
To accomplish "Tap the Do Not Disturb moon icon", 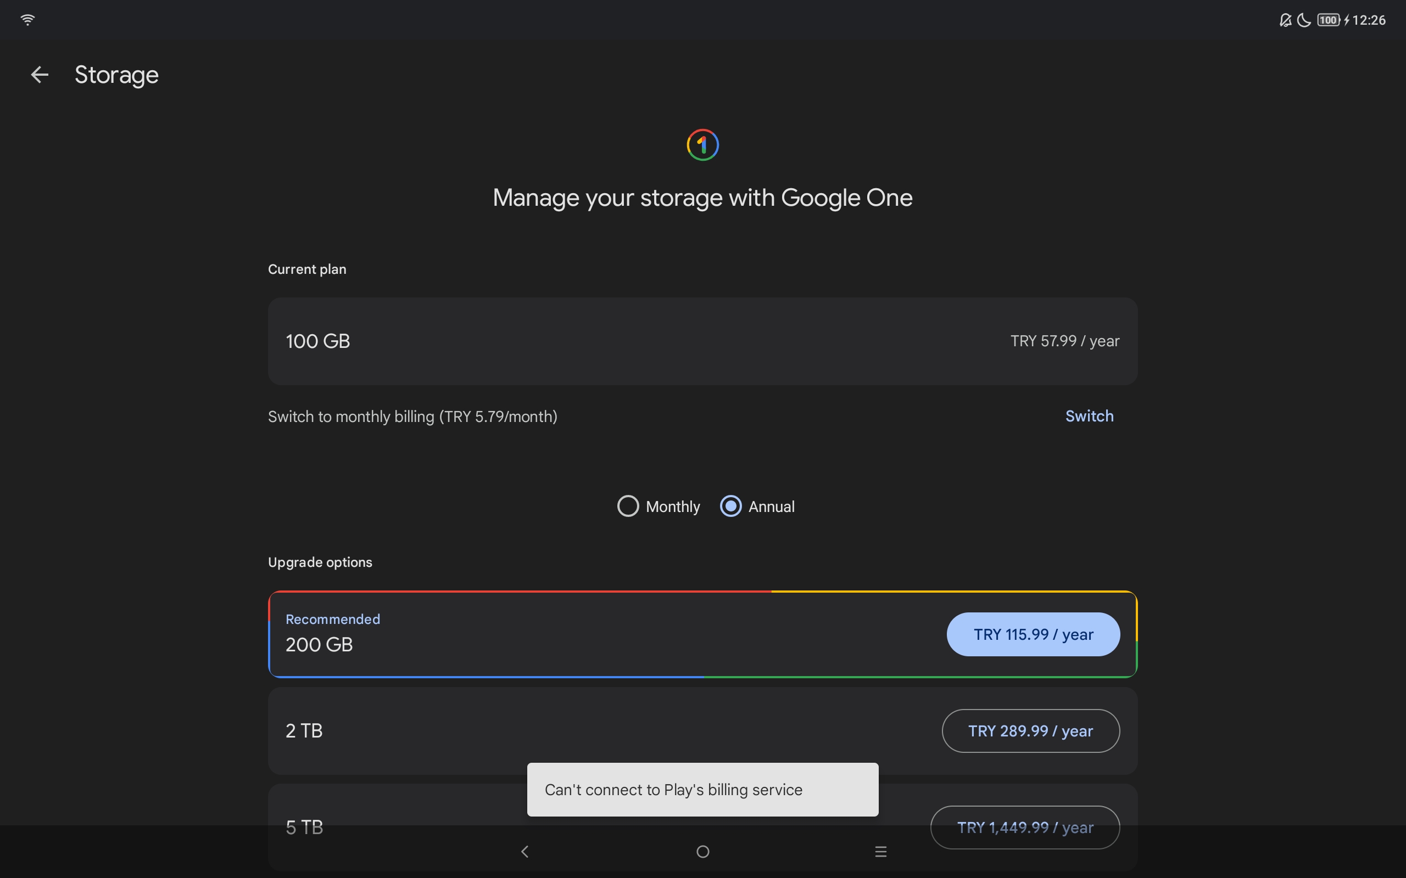I will (1304, 20).
